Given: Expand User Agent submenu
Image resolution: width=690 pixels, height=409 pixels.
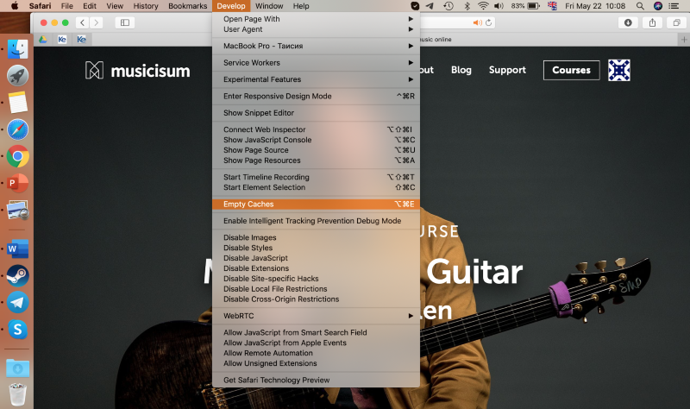Looking at the screenshot, I should click(316, 29).
